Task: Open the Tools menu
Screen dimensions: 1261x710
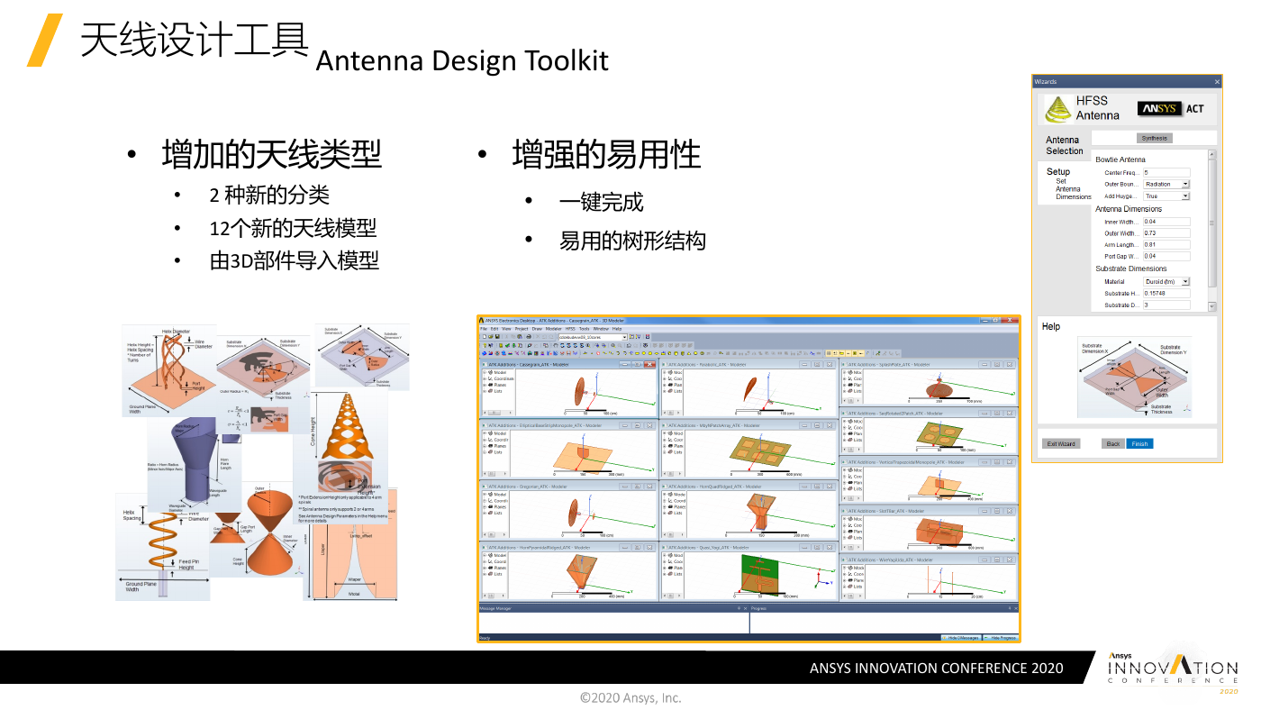Action: 585,329
